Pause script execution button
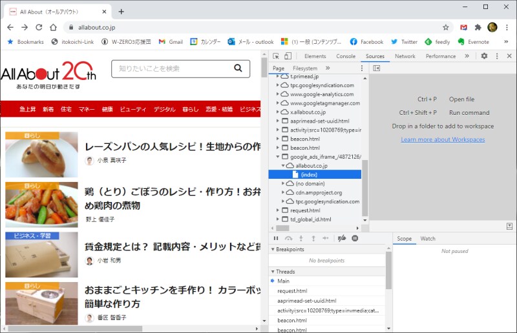 pos(276,238)
